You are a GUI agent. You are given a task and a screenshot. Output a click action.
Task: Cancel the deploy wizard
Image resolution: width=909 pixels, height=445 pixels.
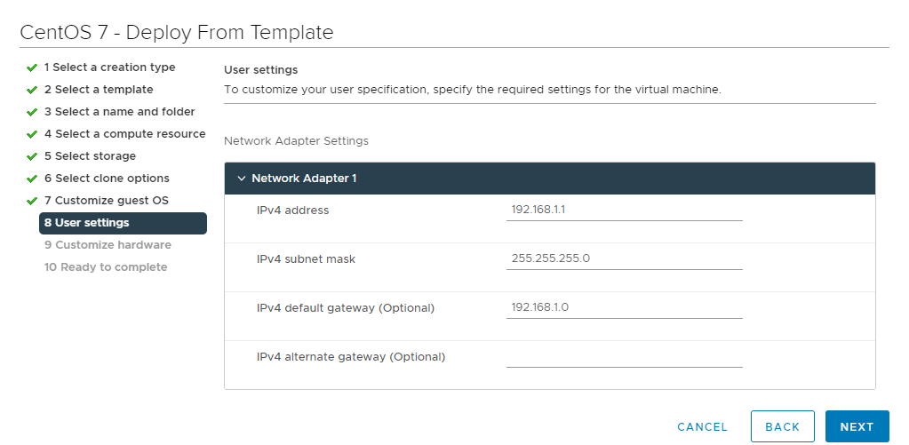coord(702,427)
